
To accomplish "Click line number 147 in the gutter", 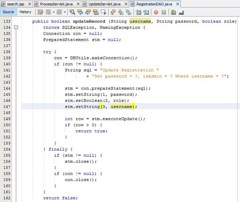I will (7, 107).
